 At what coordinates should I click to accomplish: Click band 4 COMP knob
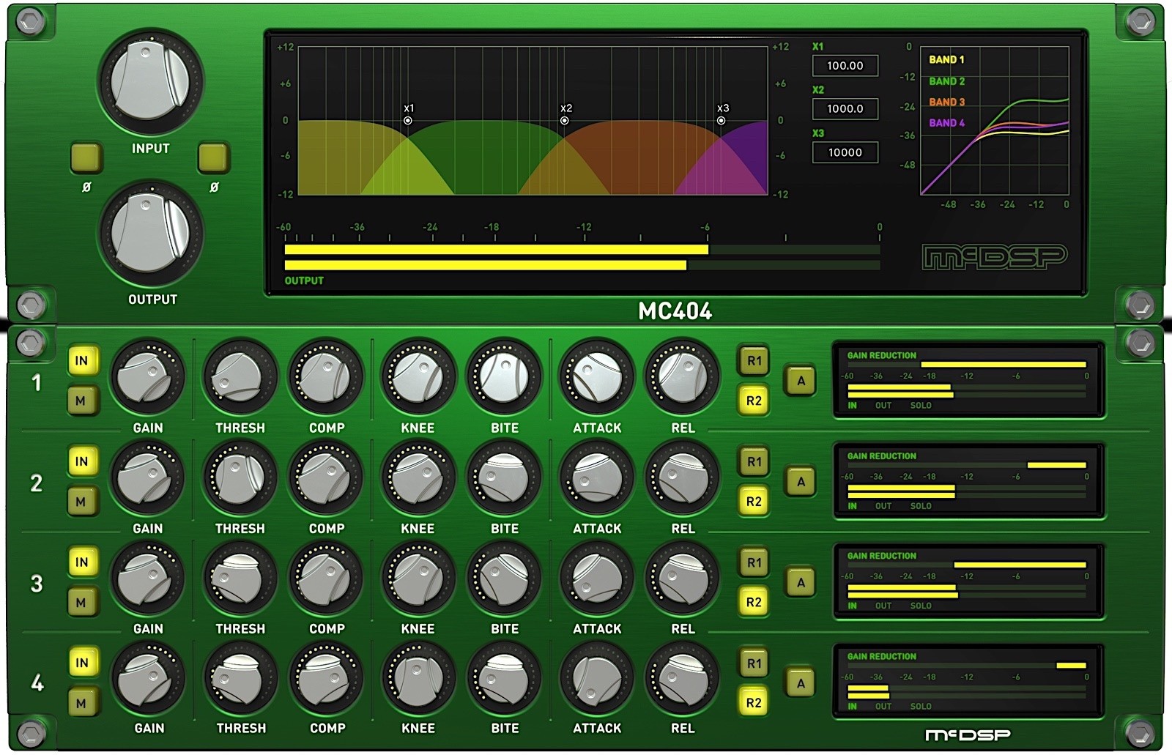click(327, 679)
